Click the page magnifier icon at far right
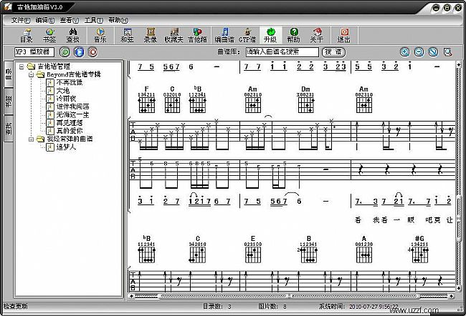Image resolution: width=466 pixels, height=316 pixels. coord(447,52)
